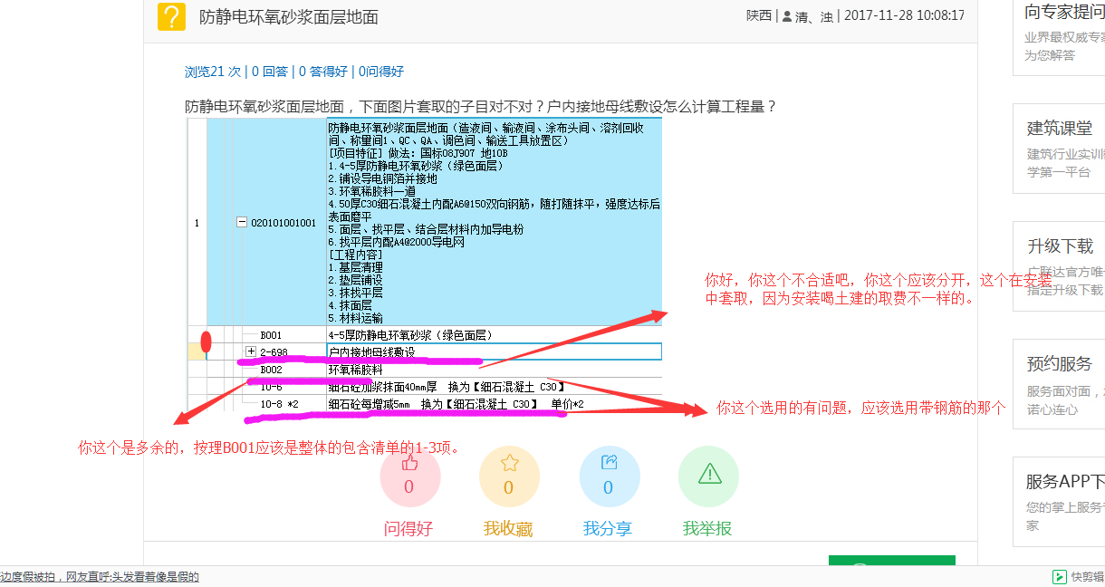Click the post timestamp 2017-11-28 10:08:17
The width and height of the screenshot is (1105, 587).
904,16
